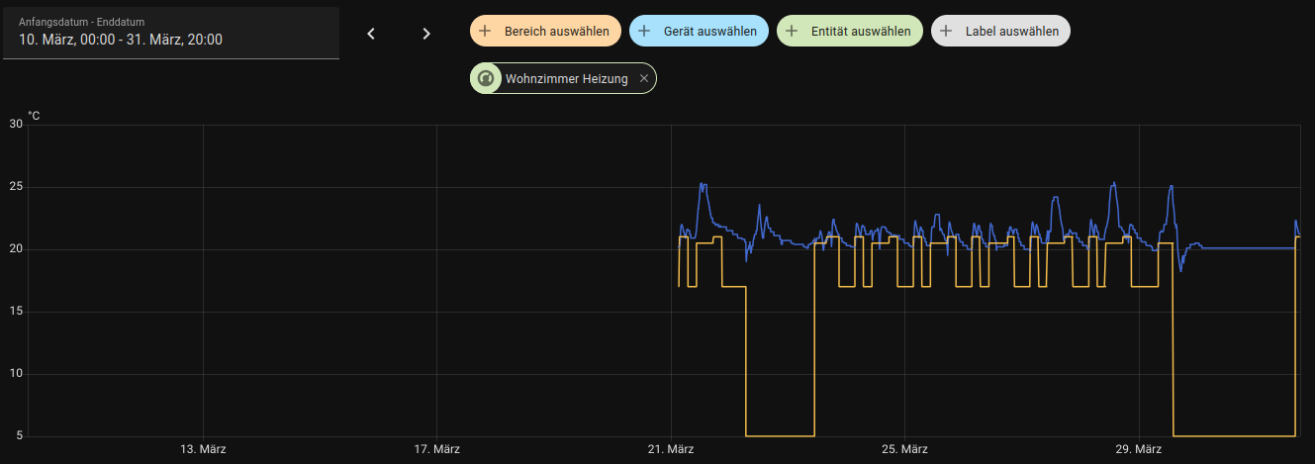Click the plus icon on Bereich auswählen
1315x464 pixels.
[x=485, y=32]
